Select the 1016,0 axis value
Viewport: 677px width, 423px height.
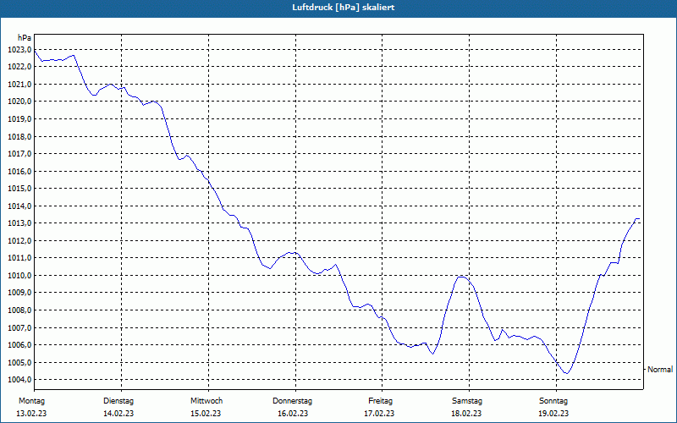[x=19, y=172]
